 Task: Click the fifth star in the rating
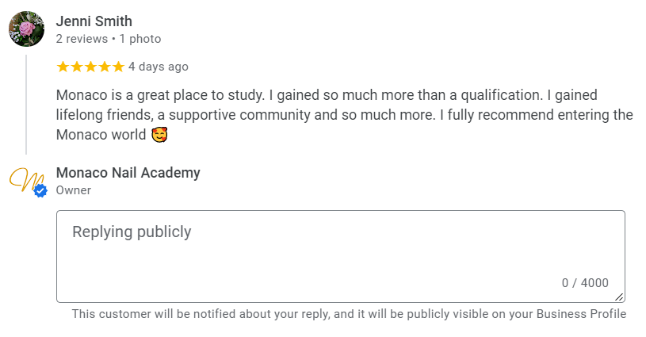coord(118,67)
